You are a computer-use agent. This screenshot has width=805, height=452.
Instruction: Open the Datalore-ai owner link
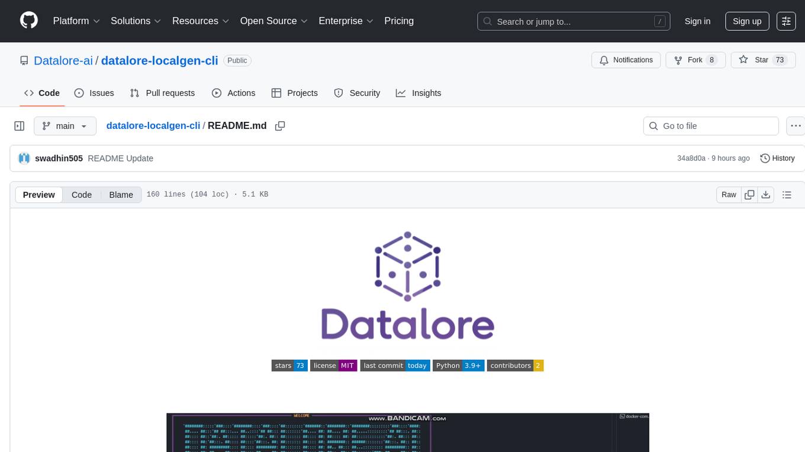(63, 60)
